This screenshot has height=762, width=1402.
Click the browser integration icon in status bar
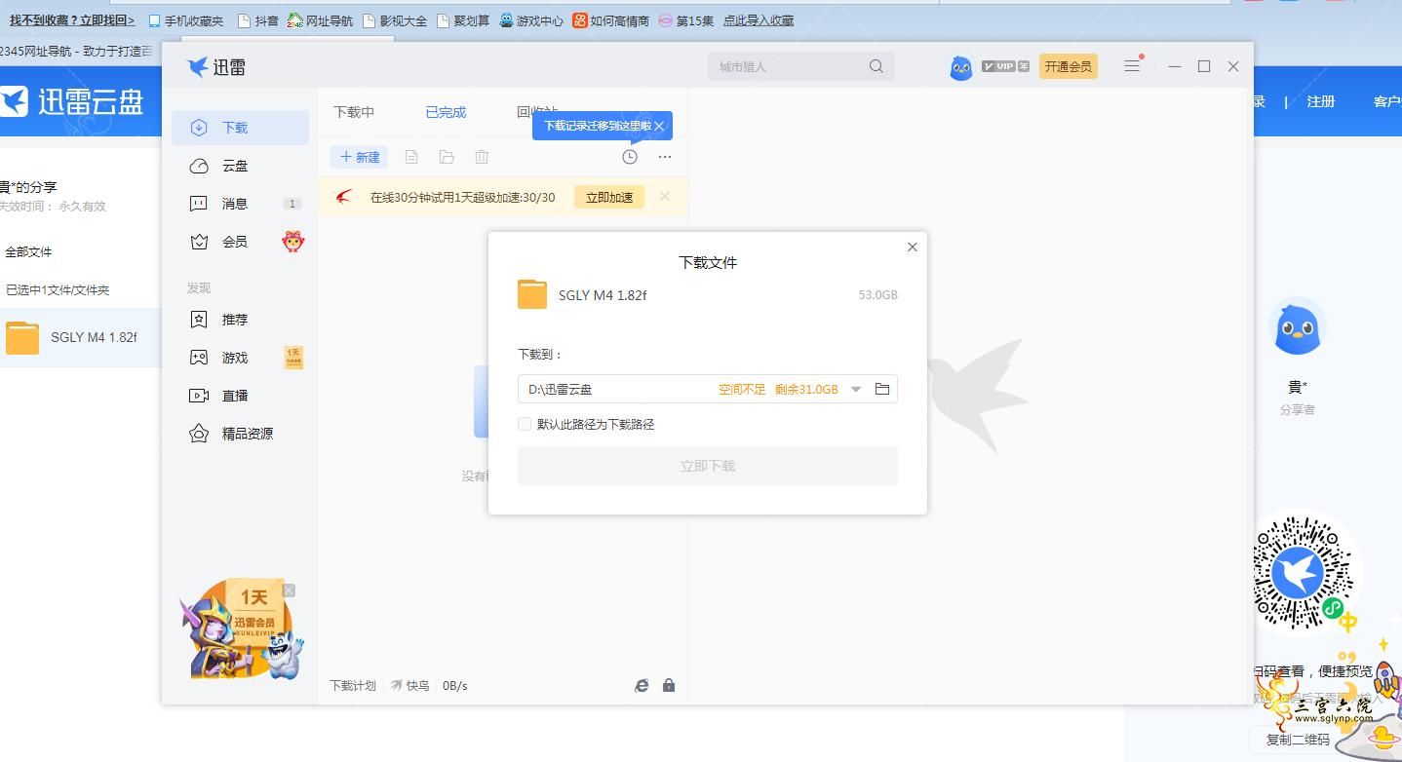tap(642, 686)
